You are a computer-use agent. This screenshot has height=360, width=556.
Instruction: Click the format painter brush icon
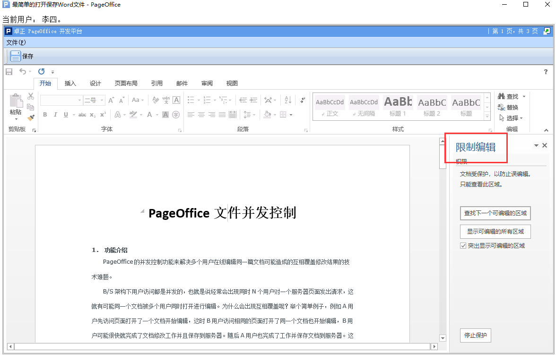tap(31, 117)
